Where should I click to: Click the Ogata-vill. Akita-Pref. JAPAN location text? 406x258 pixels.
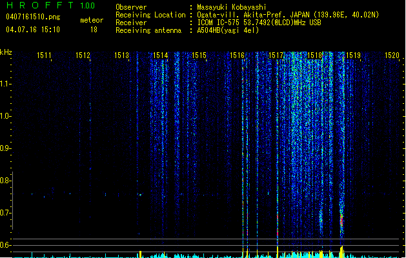point(288,15)
